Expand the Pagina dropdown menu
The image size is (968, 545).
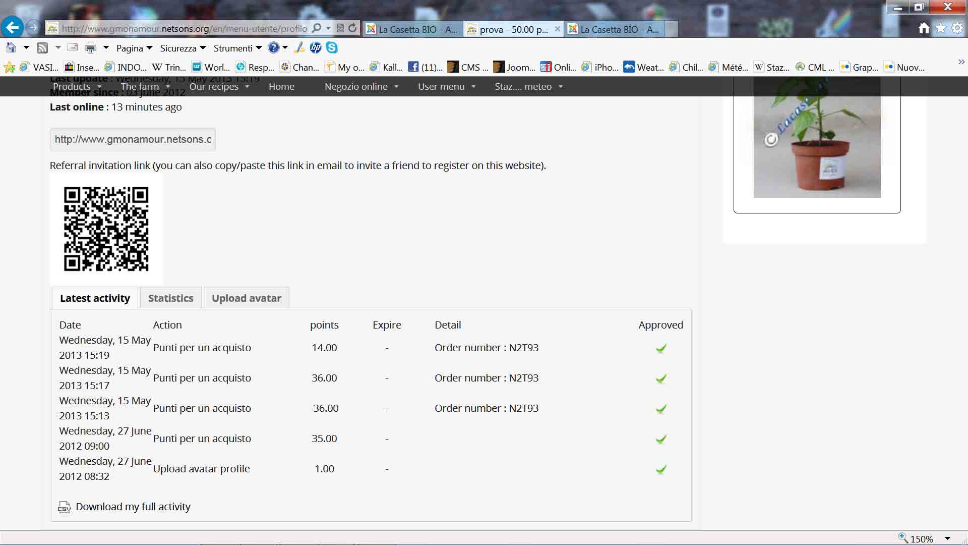[x=134, y=48]
